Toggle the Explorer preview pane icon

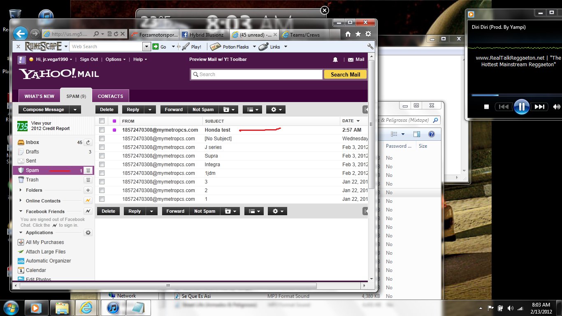click(416, 134)
